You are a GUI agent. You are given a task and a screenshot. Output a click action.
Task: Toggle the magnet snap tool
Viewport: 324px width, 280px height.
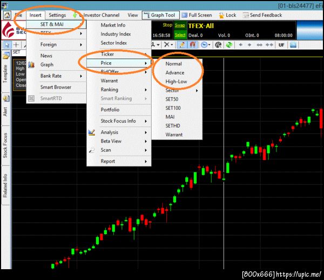pyautogui.click(x=193, y=45)
